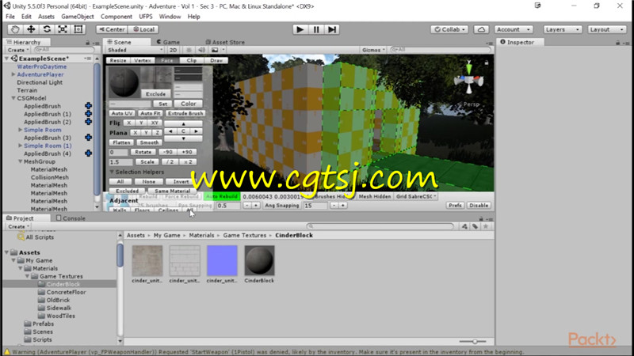Image resolution: width=634 pixels, height=356 pixels.
Task: Toggle pivot mode Center button
Action: pyautogui.click(x=112, y=29)
